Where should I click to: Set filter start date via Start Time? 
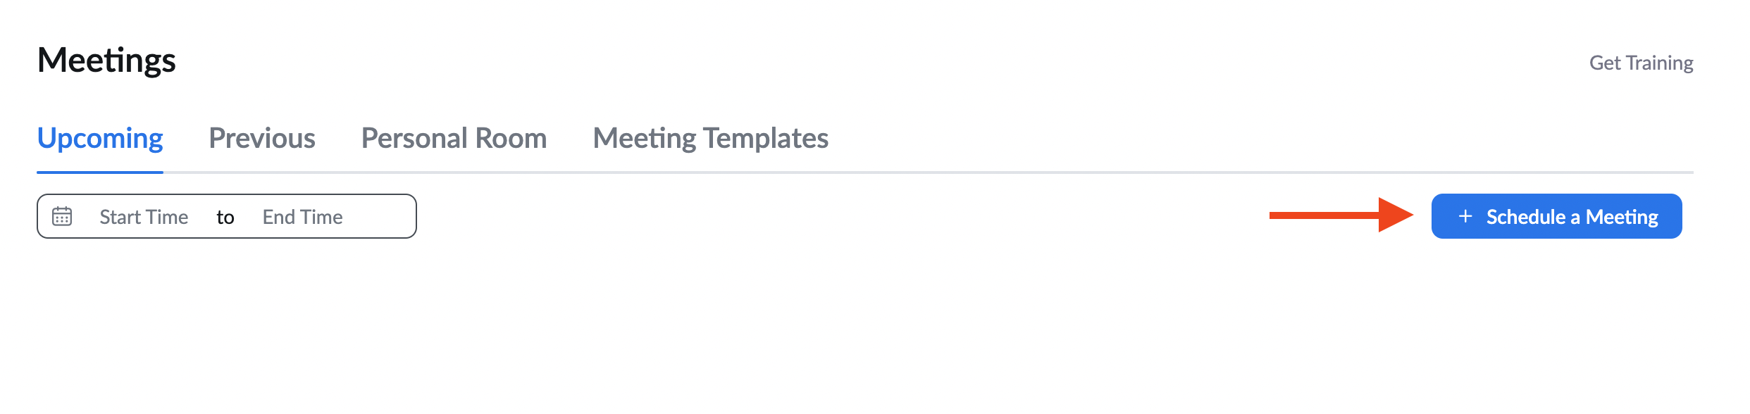coord(144,217)
